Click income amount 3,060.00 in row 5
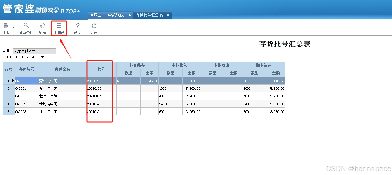 coord(192,112)
